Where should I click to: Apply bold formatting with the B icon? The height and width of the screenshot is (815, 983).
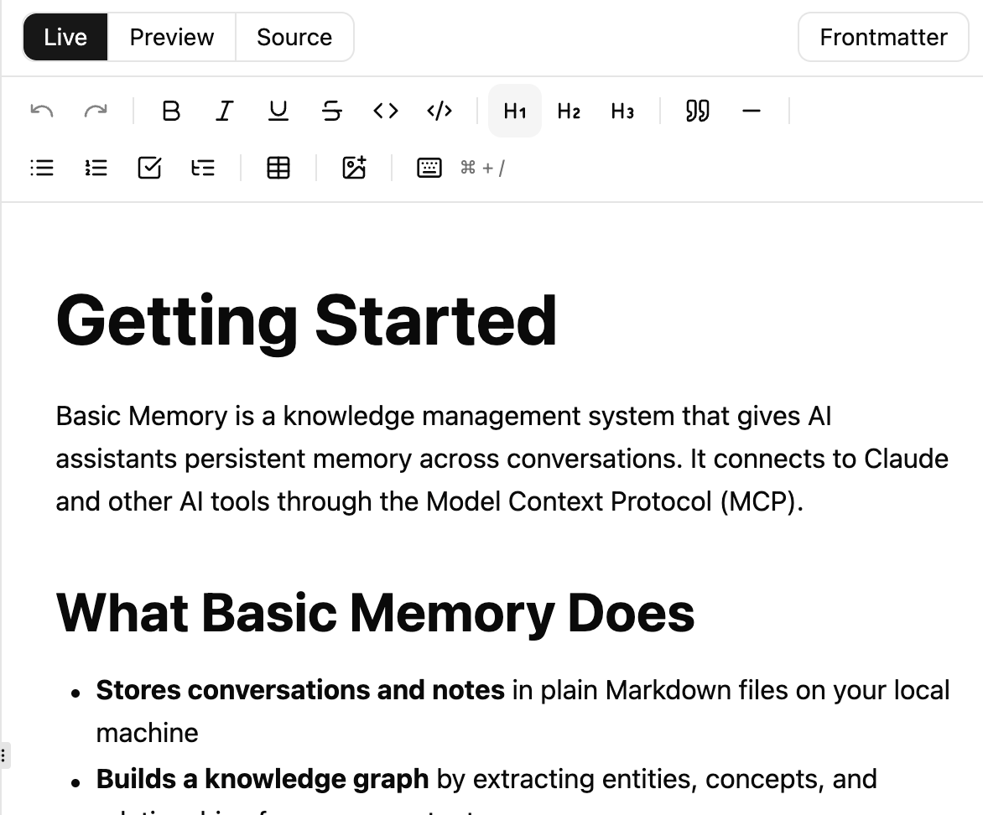click(171, 110)
